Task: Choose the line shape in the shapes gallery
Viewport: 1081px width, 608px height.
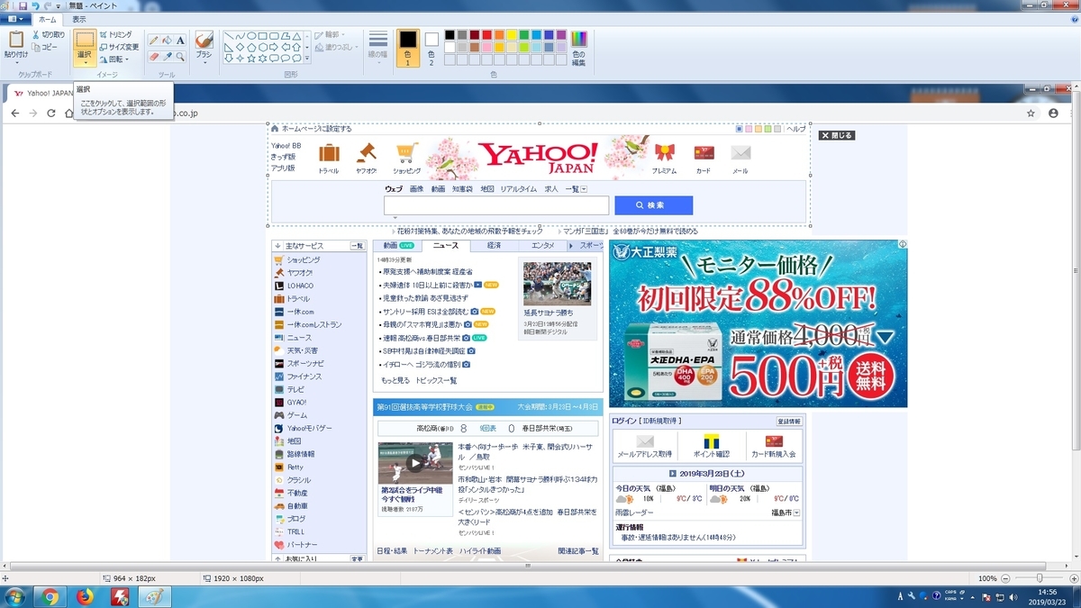Action: coord(229,36)
